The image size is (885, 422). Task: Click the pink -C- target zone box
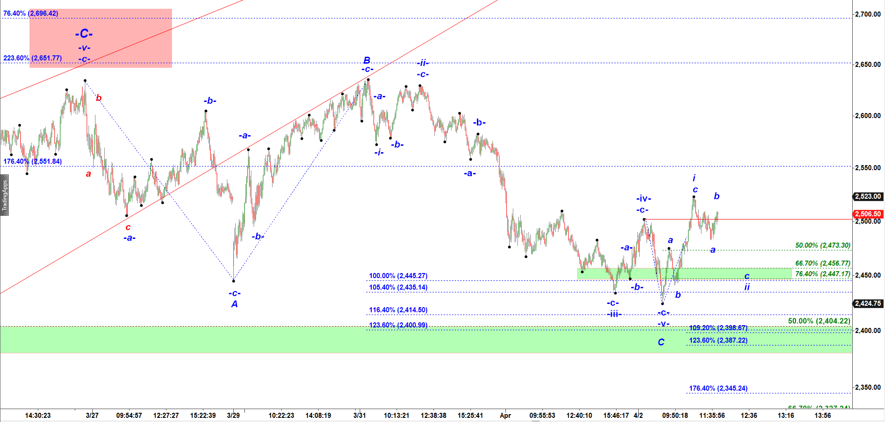click(x=101, y=38)
